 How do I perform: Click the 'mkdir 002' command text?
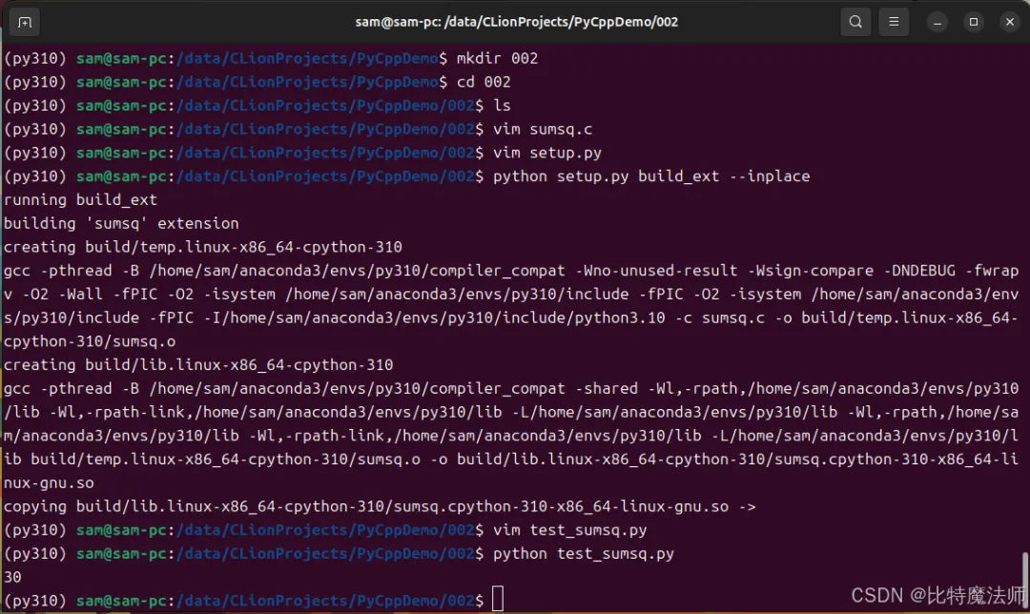[x=497, y=58]
